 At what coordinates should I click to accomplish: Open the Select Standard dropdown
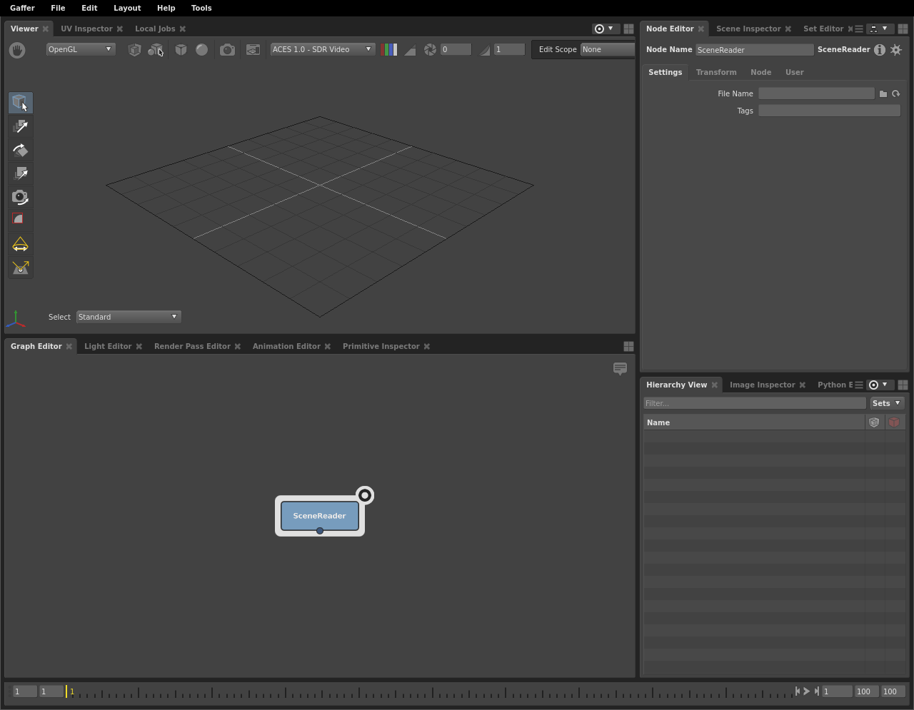click(129, 317)
